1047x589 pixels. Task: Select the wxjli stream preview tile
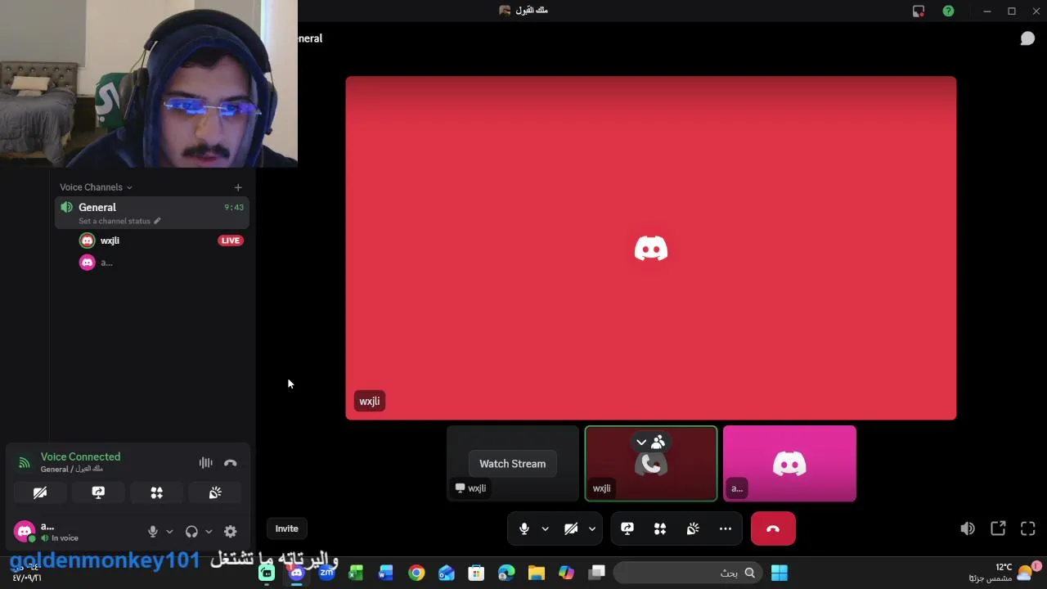point(513,463)
